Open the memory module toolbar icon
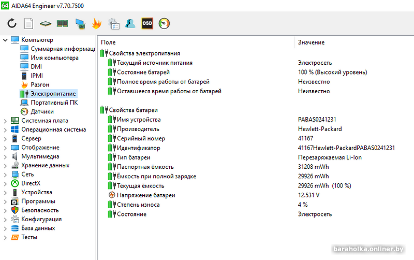Image resolution: width=414 pixels, height=260 pixels. point(62,24)
